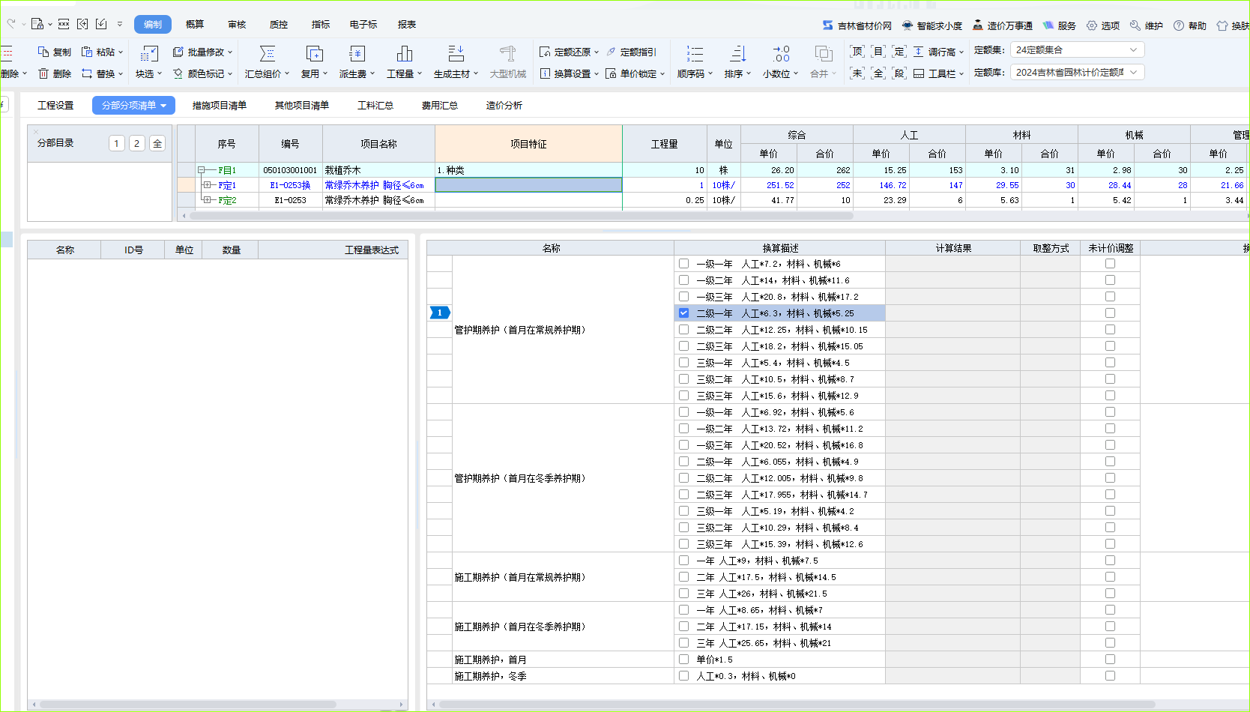The height and width of the screenshot is (712, 1250).
Task: Click the 复用 duplicate icon
Action: tap(314, 53)
